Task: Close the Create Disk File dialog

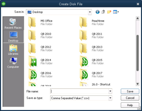Action: (x=138, y=4)
